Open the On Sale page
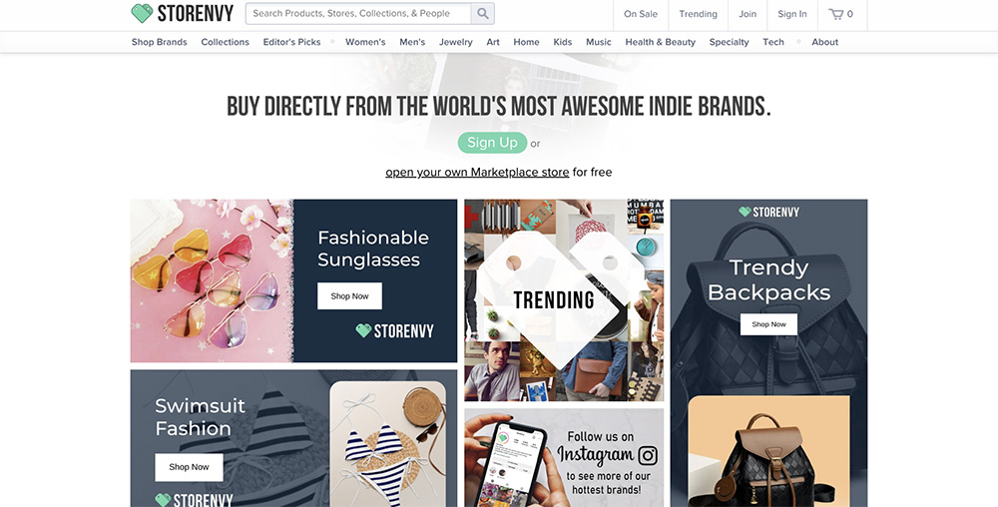Screen dimensions: 998x507 641,14
